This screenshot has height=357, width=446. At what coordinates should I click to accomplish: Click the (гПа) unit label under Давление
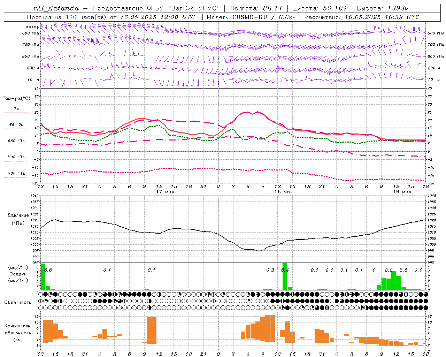(x=18, y=223)
